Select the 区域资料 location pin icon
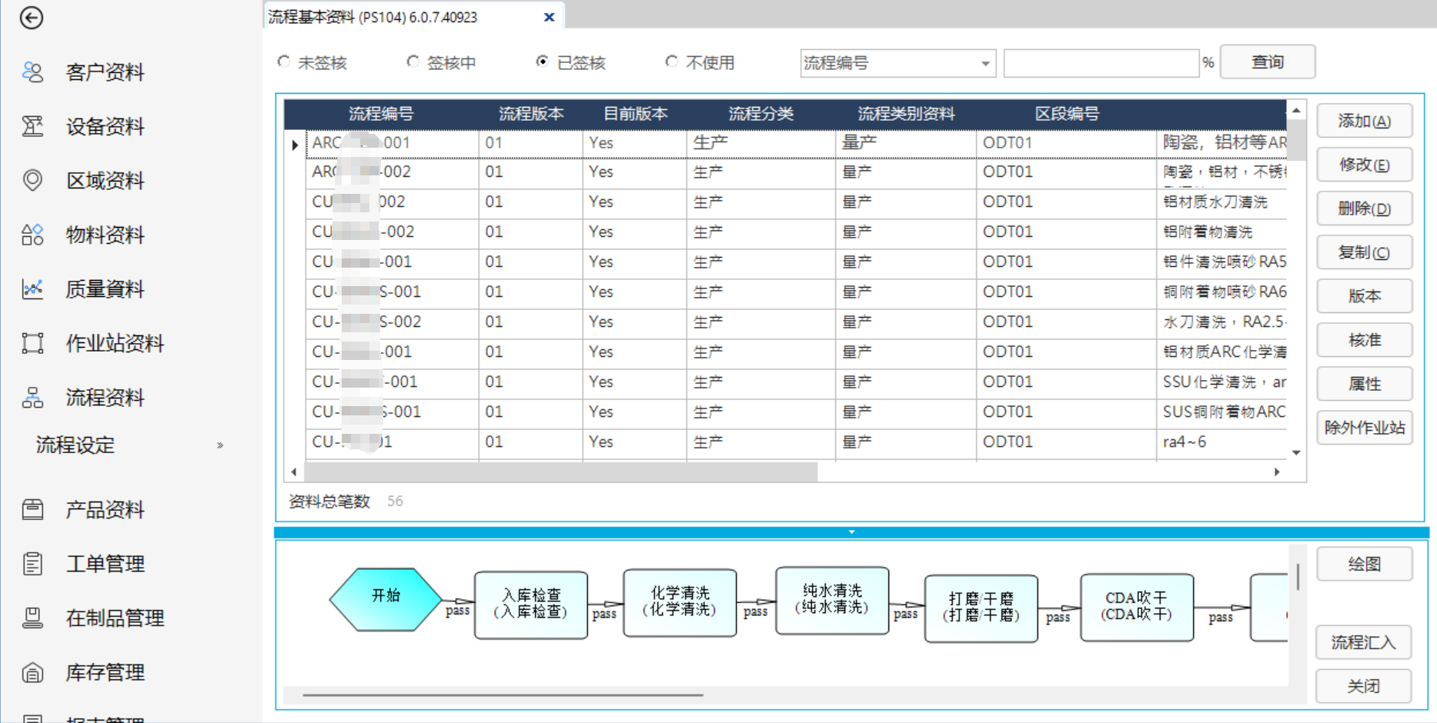1437x723 pixels. 32,180
